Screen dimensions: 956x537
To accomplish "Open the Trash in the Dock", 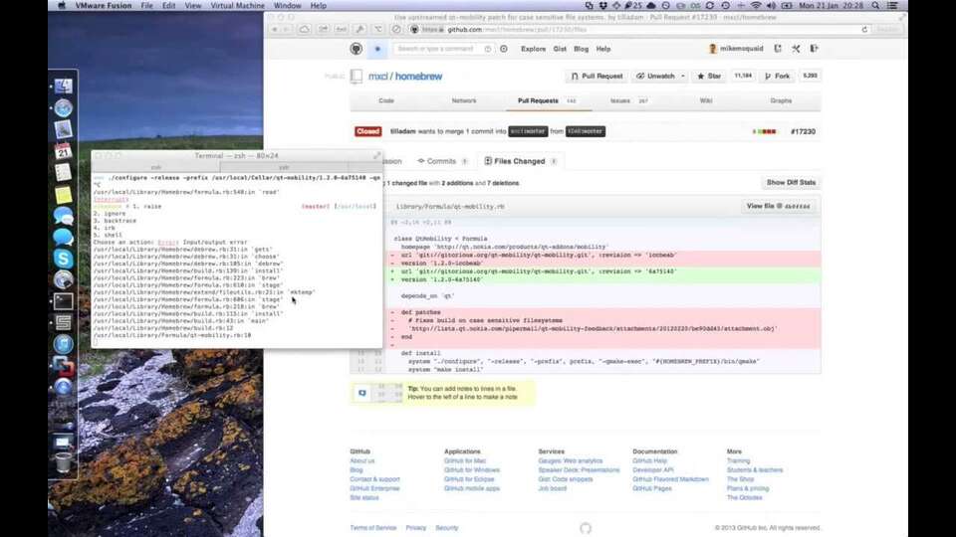I will [63, 462].
